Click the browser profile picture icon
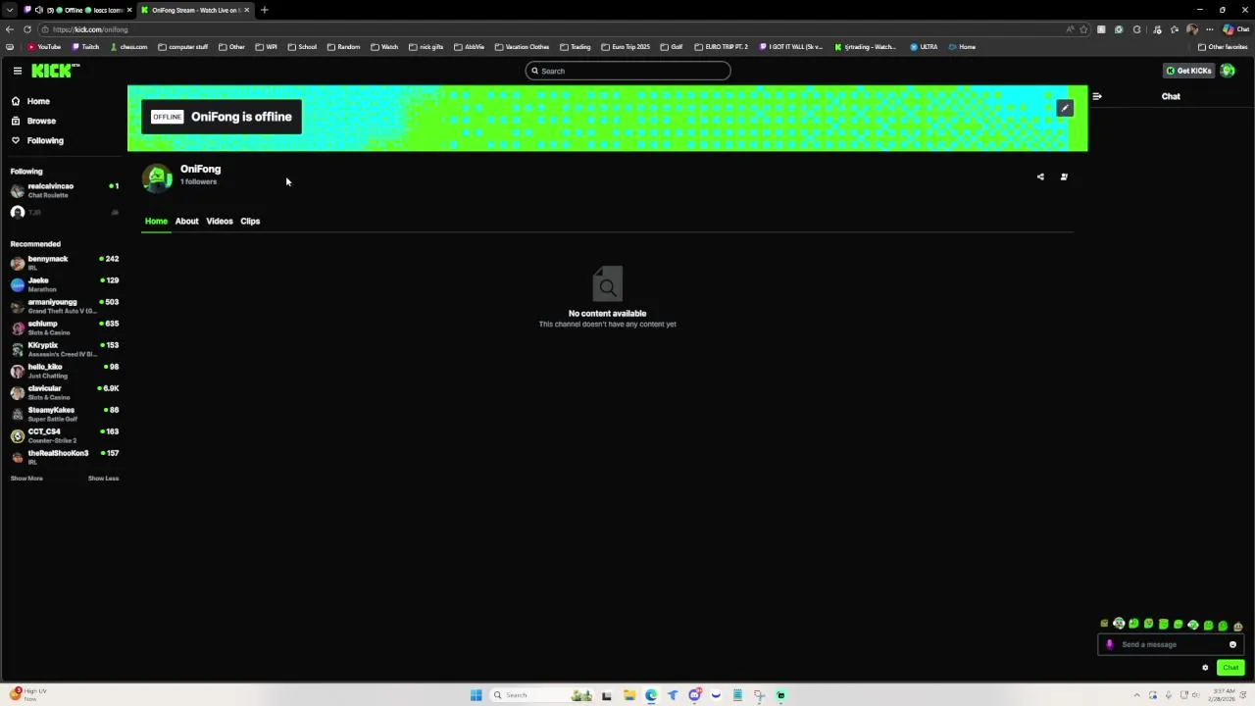The height and width of the screenshot is (706, 1255). click(1191, 29)
